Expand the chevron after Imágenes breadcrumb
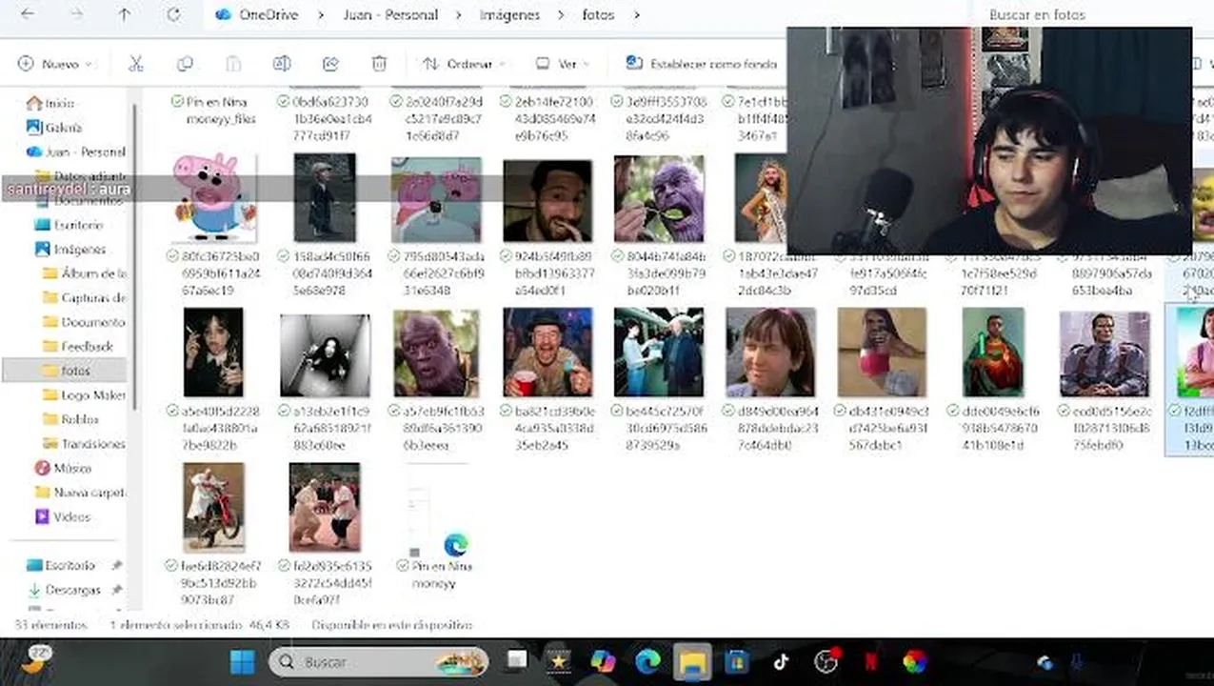Image resolution: width=1214 pixels, height=686 pixels. coord(562,14)
